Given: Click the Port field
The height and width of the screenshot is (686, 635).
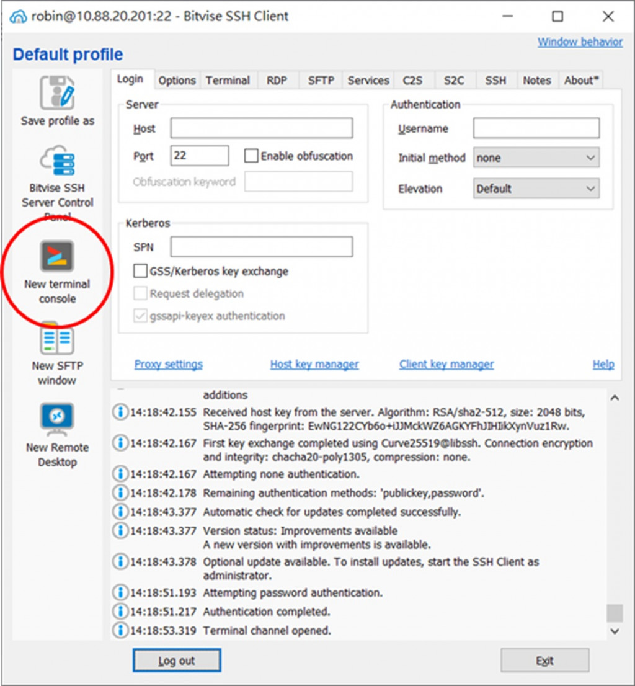Looking at the screenshot, I should tap(200, 156).
